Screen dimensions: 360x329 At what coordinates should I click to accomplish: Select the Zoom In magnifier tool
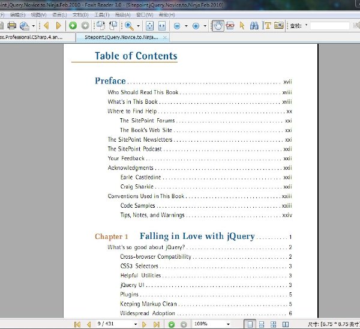click(x=129, y=26)
